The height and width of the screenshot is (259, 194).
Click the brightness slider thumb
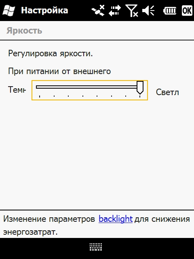[x=140, y=87]
